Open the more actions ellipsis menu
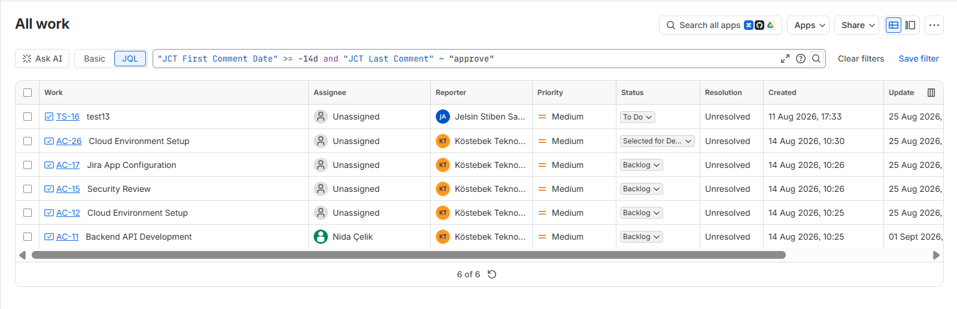Viewport: 957px width, 309px height. pyautogui.click(x=934, y=25)
